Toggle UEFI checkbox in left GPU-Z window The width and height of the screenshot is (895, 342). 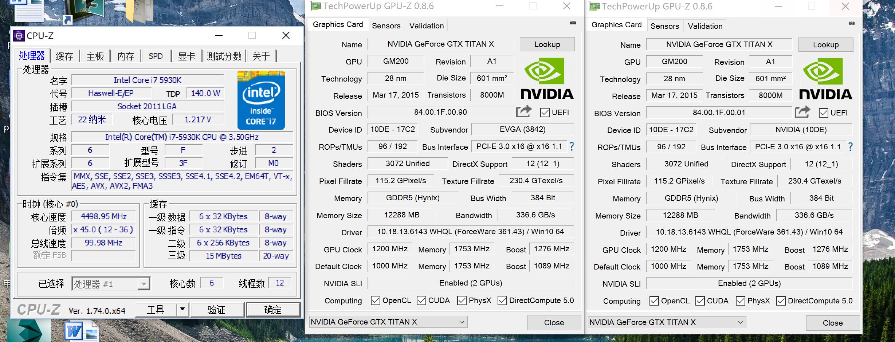545,113
